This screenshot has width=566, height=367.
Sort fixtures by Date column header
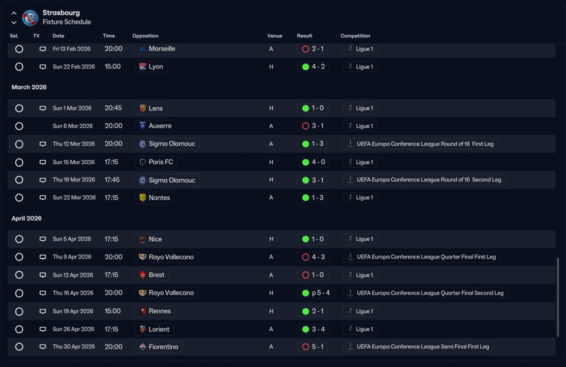tap(58, 36)
